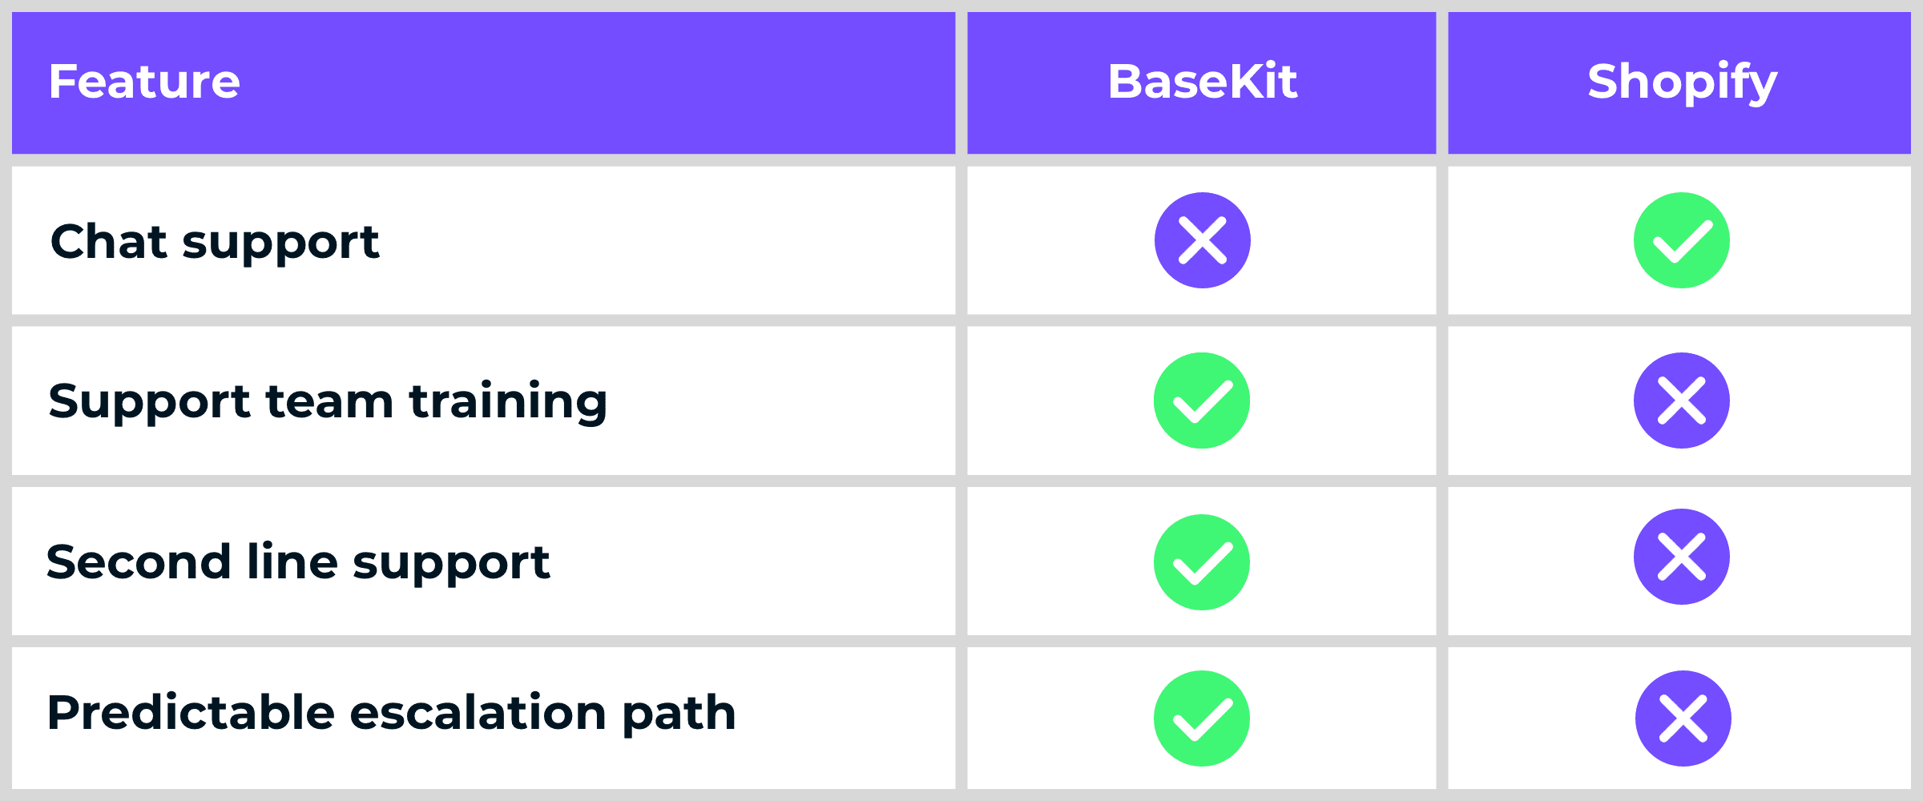This screenshot has height=801, width=1923.
Task: Click Shopify's X for Predictable escalation path
Action: (x=1683, y=718)
